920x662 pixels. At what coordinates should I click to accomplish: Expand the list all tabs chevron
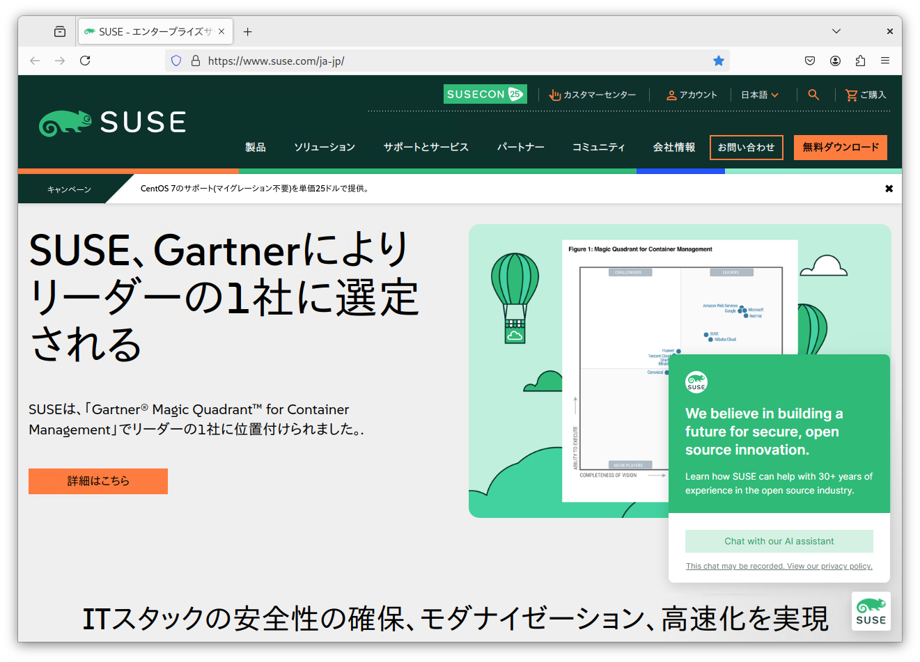tap(836, 31)
